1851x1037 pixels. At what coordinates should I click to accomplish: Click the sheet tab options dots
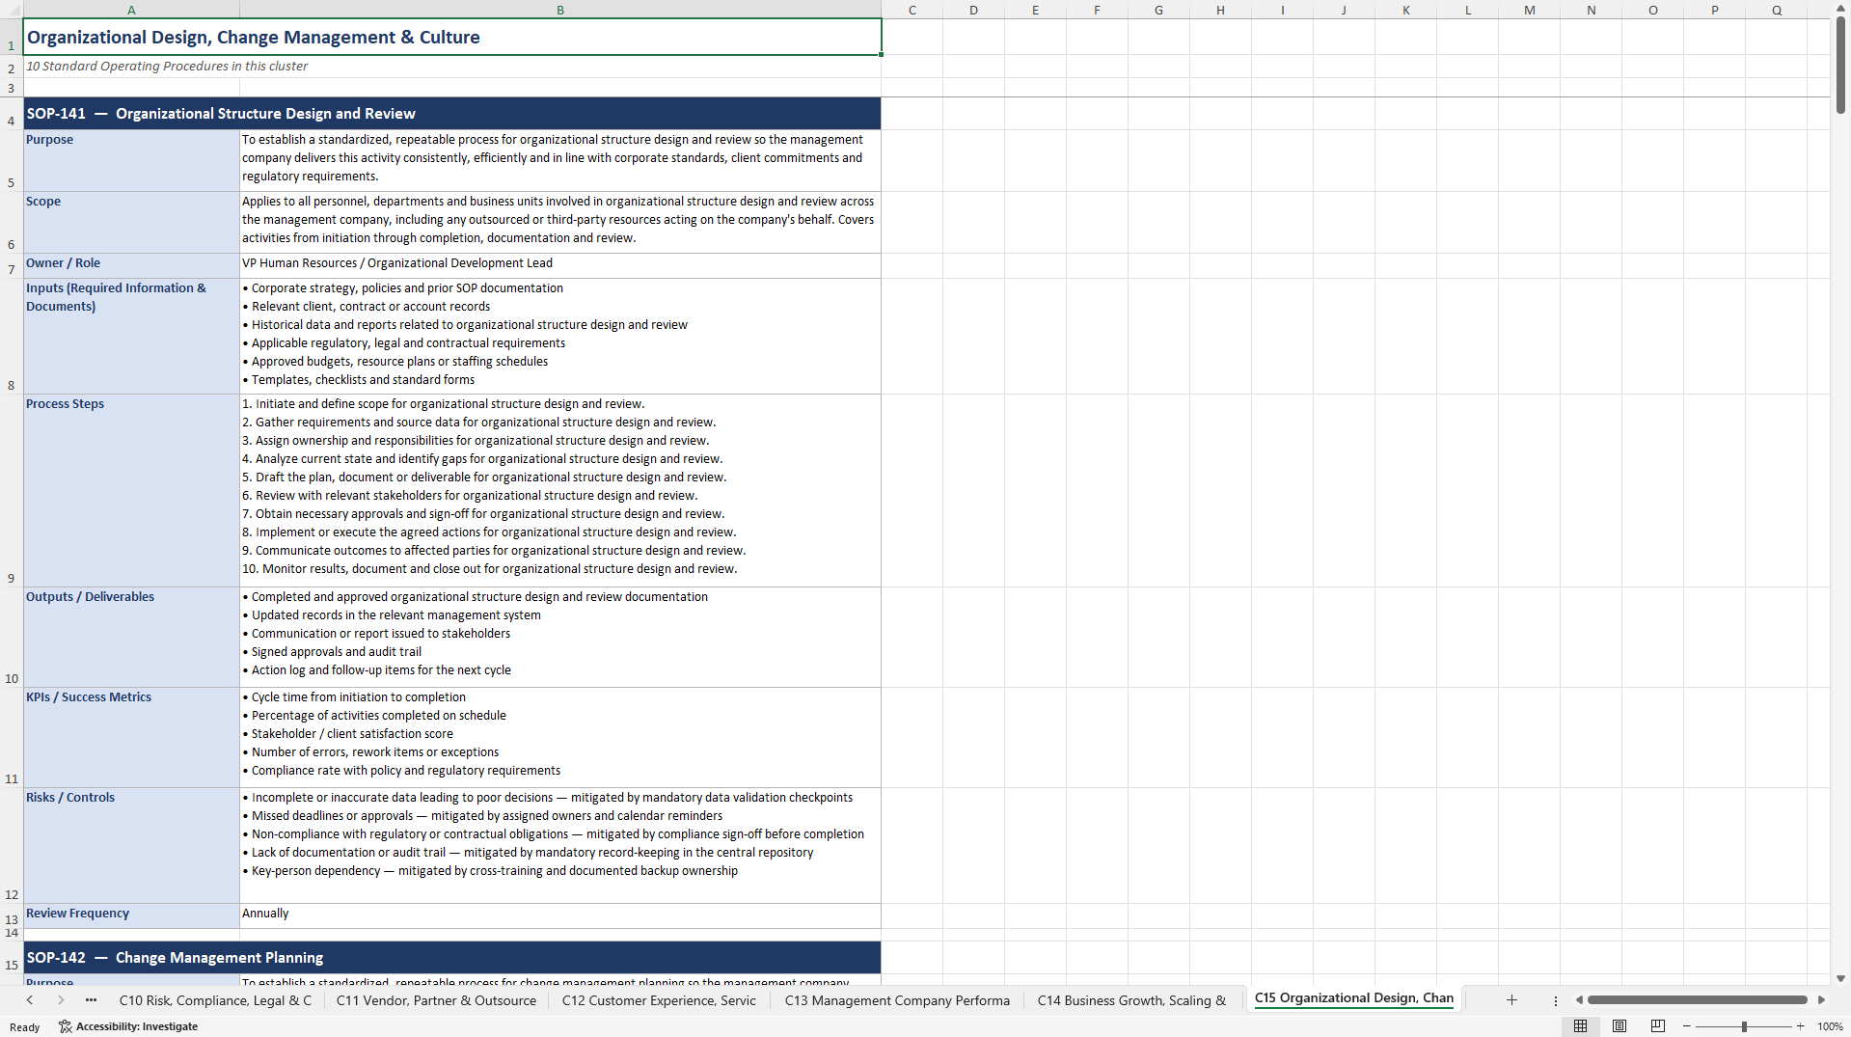pyautogui.click(x=1555, y=1000)
